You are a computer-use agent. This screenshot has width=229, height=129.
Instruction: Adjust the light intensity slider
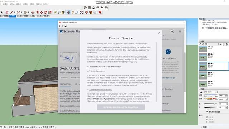click(x=211, y=104)
